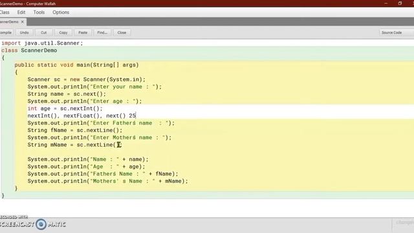Click the Find... button

click(102, 32)
